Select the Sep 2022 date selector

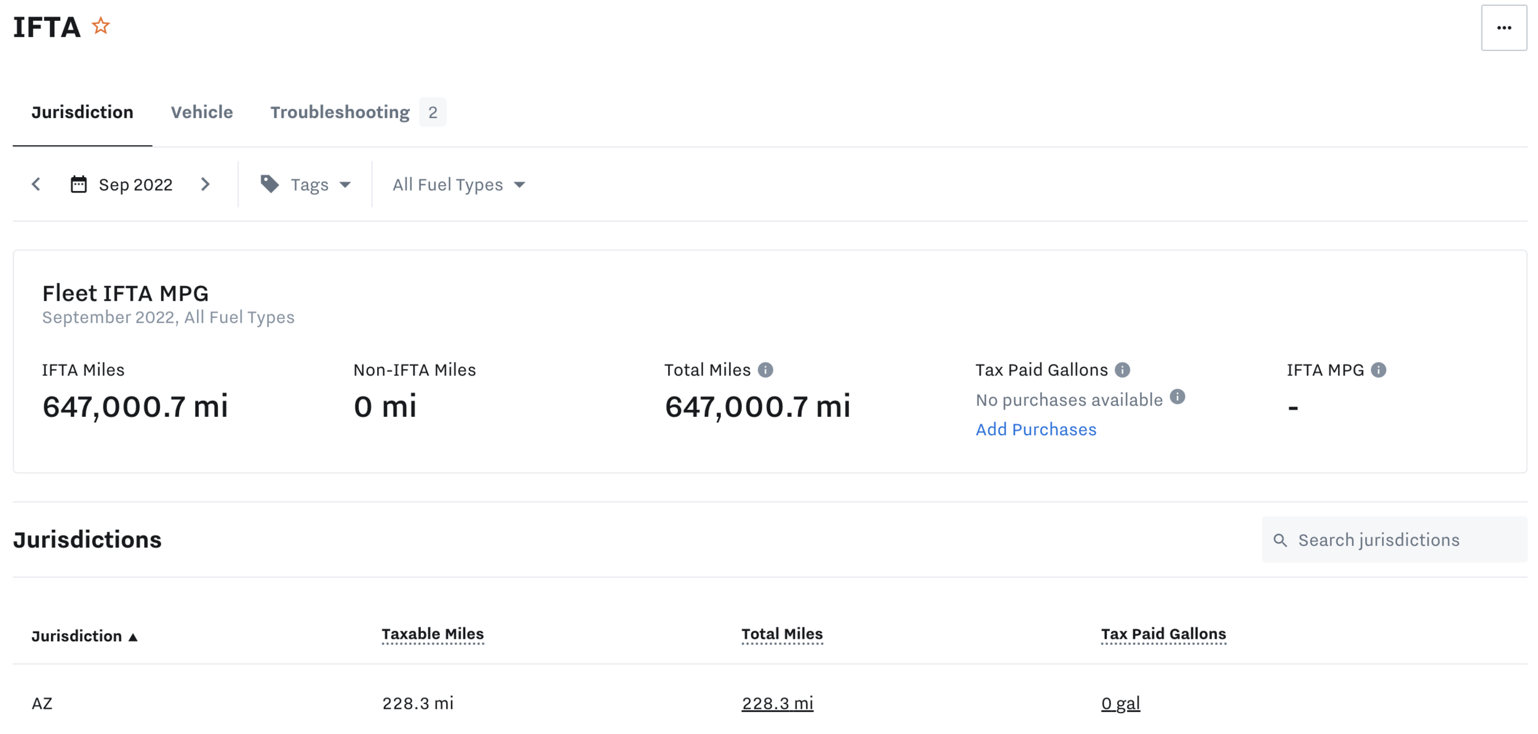tap(135, 184)
